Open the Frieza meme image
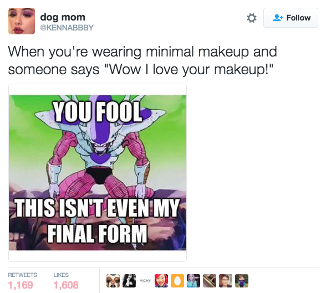326x293 pixels. (98, 173)
